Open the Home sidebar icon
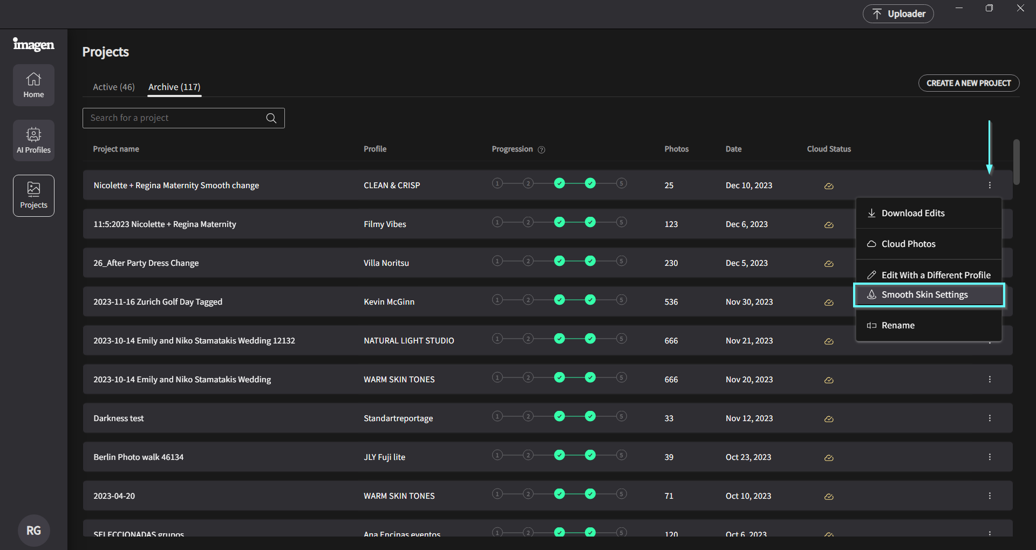 [x=33, y=85]
